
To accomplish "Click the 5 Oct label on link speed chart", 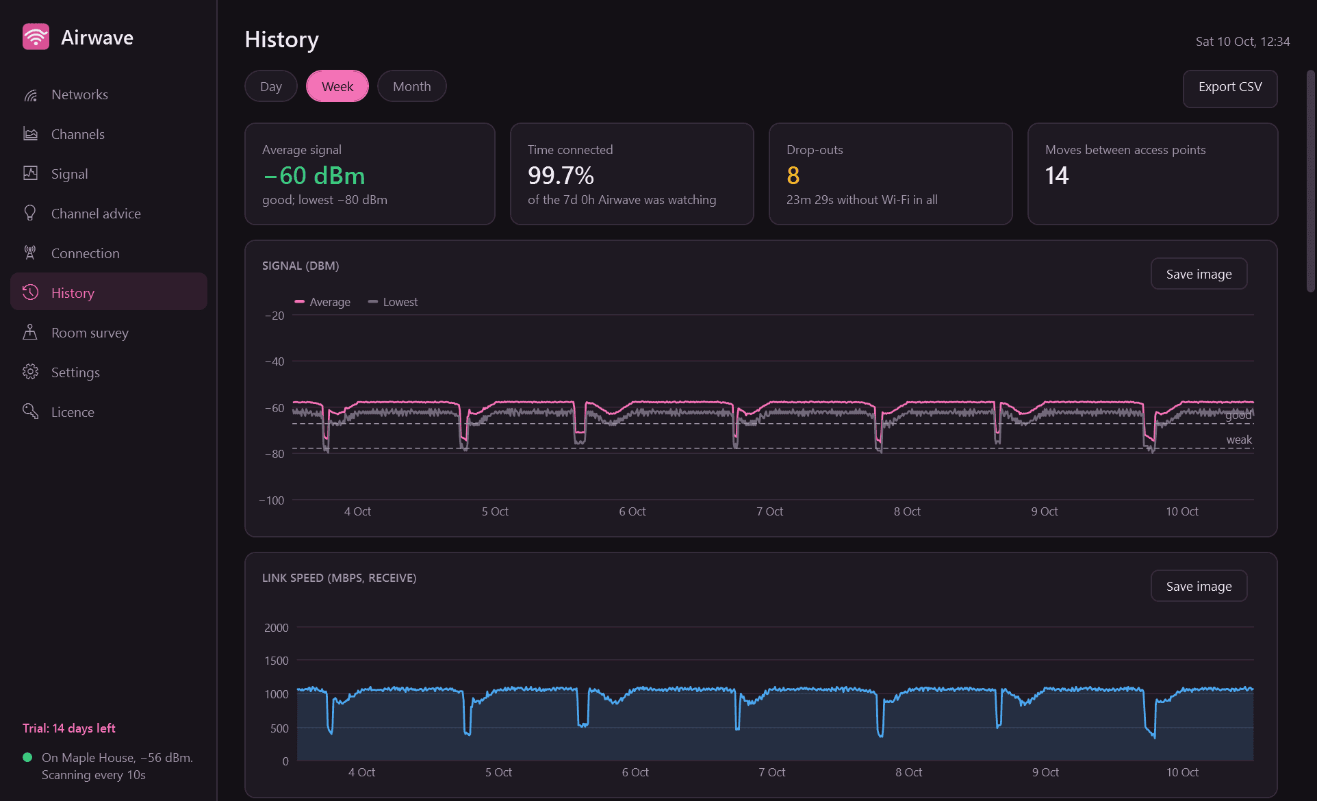I will (498, 772).
